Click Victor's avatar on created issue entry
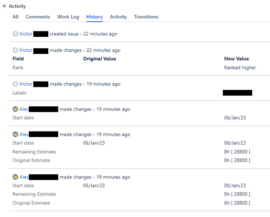Screen dimensions: 270x217 tap(15, 34)
